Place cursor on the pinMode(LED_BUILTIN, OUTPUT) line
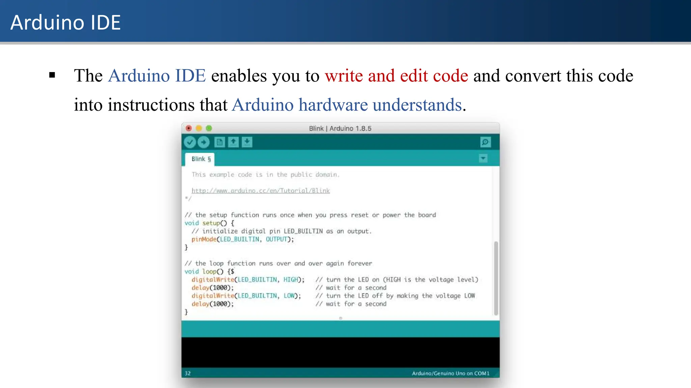 pyautogui.click(x=243, y=239)
